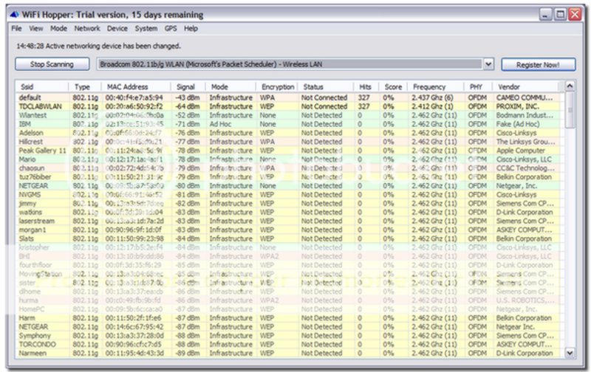Open the Network menu
The image size is (591, 372).
[86, 28]
